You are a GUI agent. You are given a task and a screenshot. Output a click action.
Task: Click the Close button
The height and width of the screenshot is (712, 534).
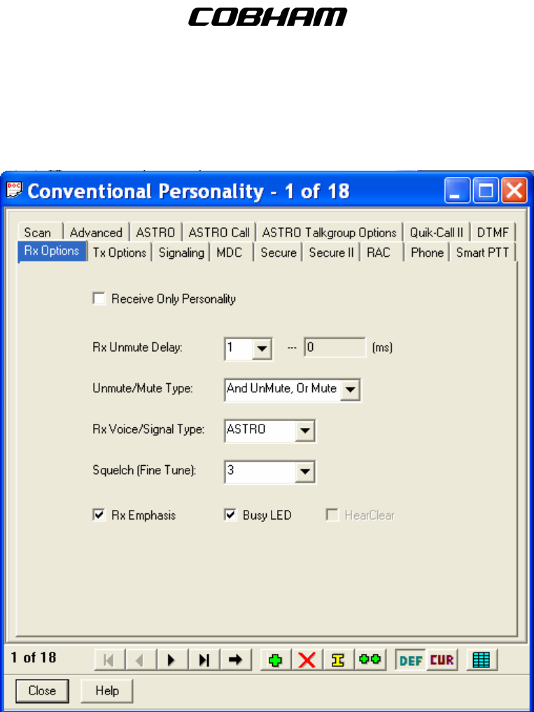coord(42,690)
